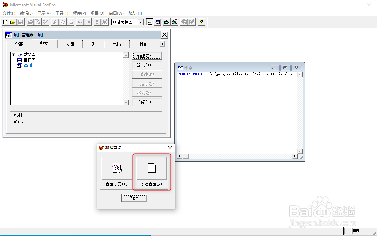Image resolution: width=377 pixels, height=236 pixels.
Task: Switch to the 数据 tab
Action: 44,43
